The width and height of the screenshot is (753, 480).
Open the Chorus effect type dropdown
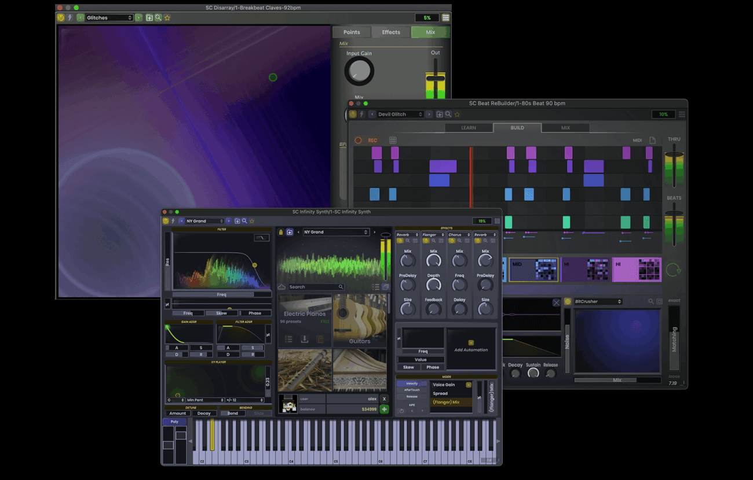tap(459, 235)
